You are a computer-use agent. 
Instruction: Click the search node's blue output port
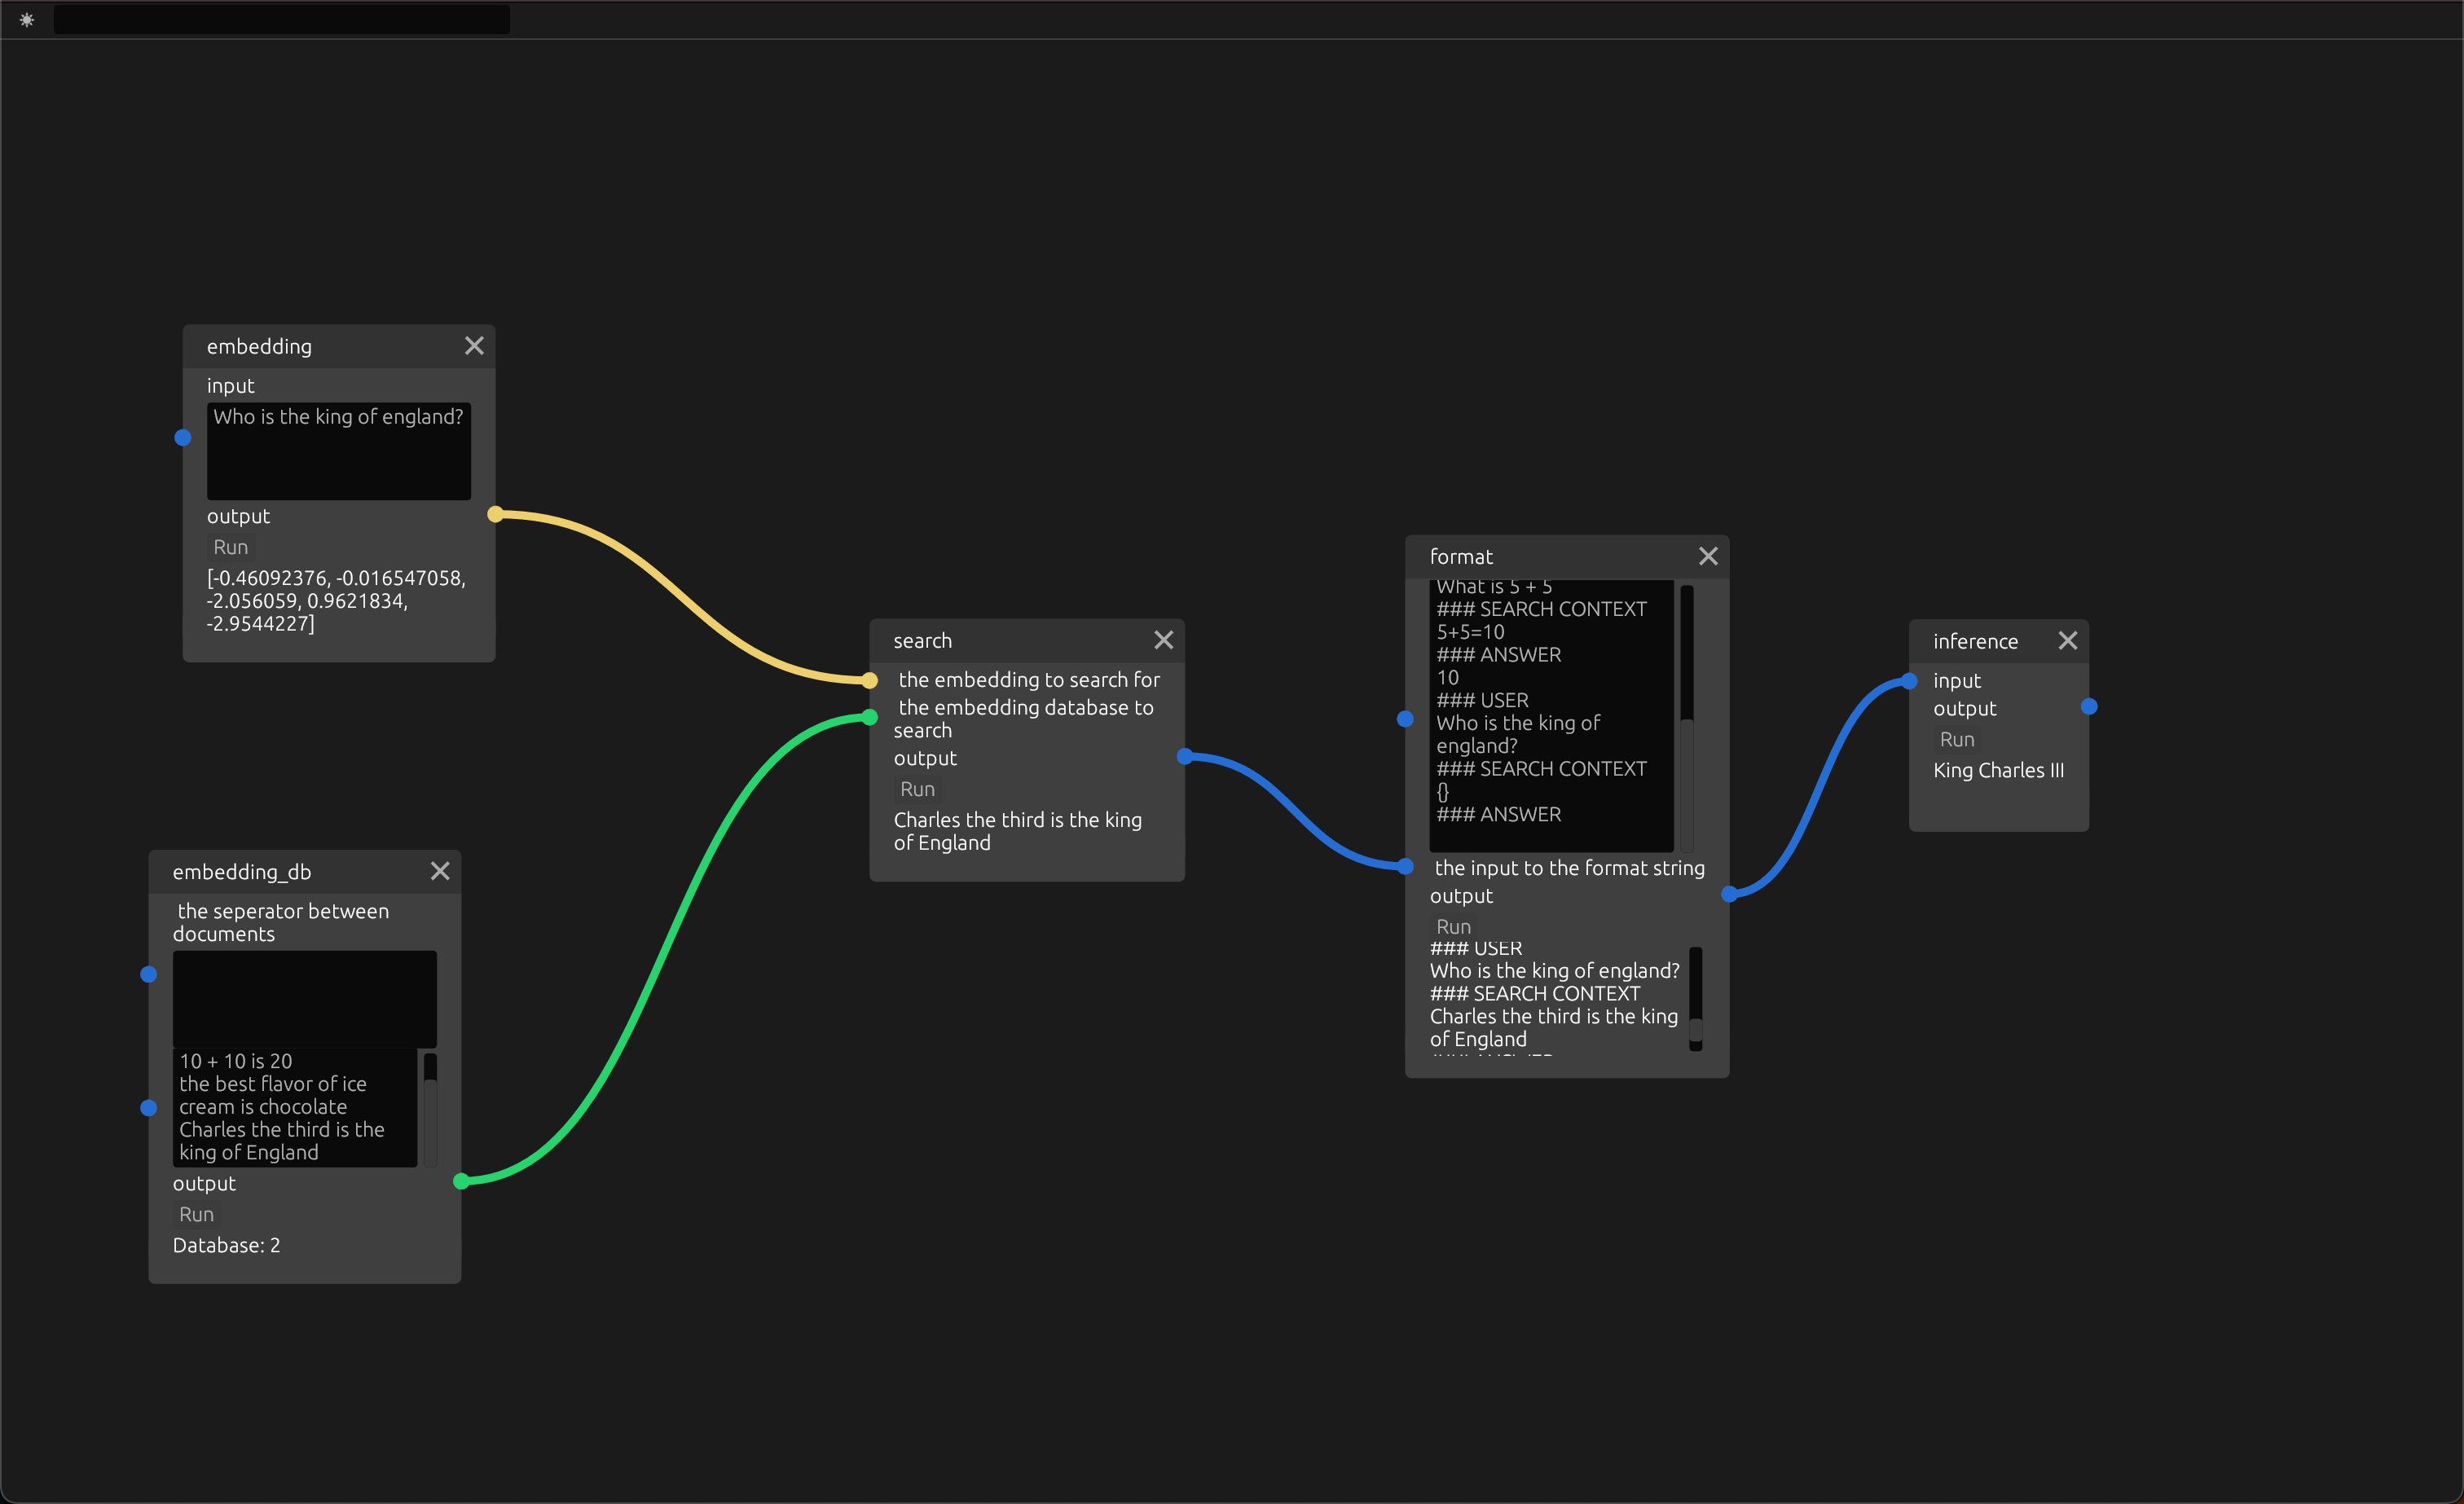[1185, 756]
